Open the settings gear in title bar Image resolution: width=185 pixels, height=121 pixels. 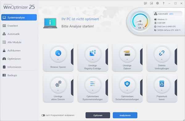tap(157, 3)
